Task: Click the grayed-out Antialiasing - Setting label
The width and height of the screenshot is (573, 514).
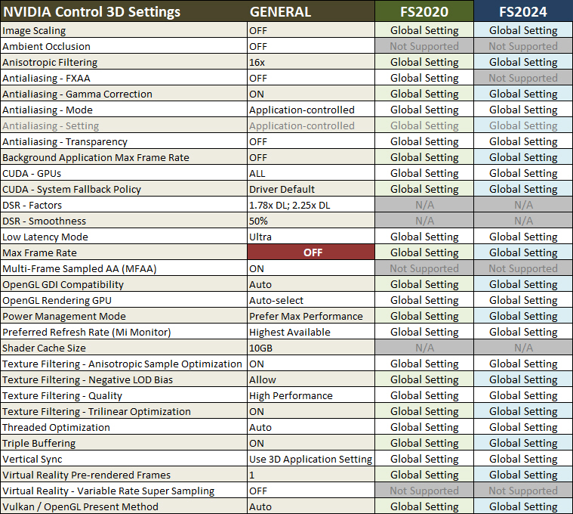Action: [x=51, y=125]
